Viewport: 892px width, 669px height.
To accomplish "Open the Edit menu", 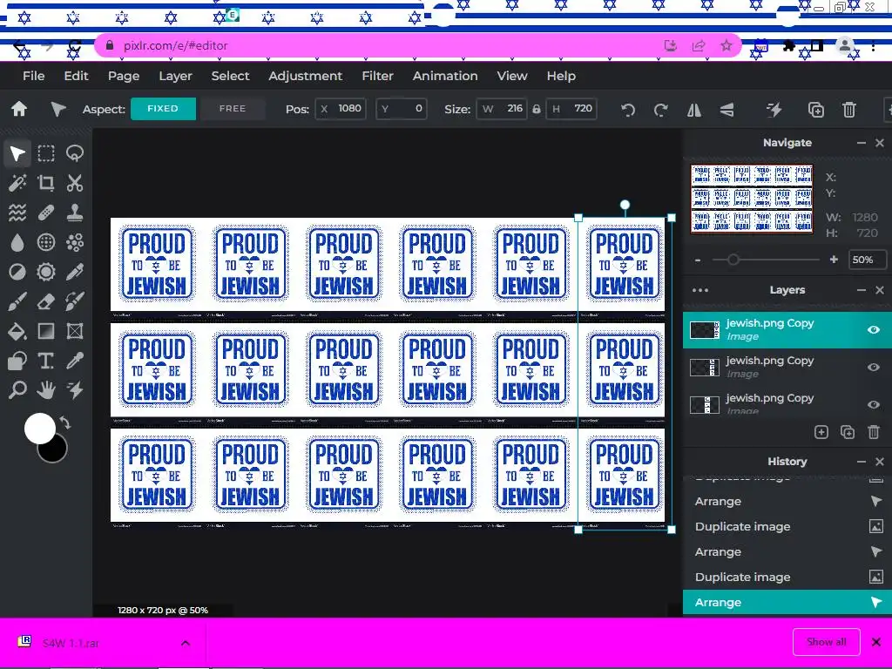I will (77, 76).
